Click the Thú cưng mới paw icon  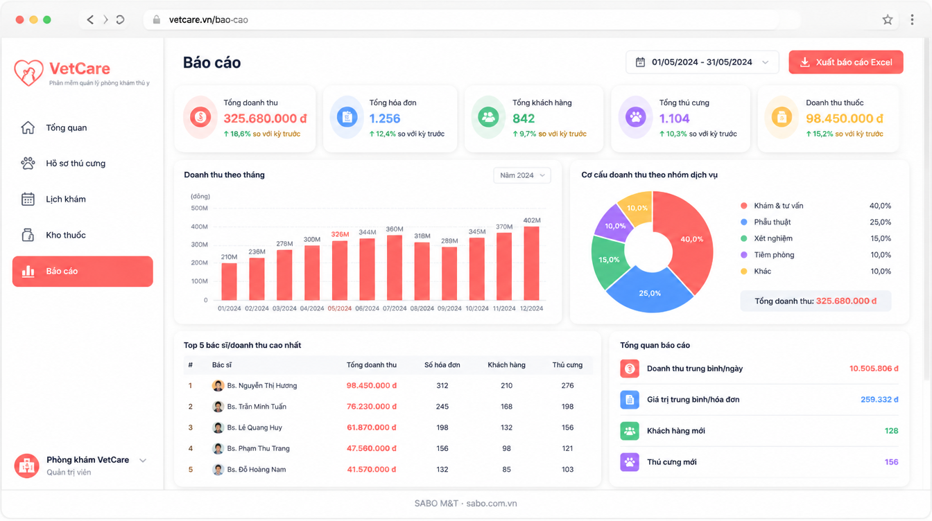[630, 462]
